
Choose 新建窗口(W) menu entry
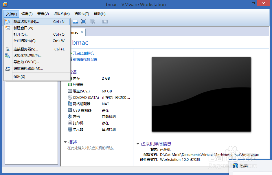[37, 28]
